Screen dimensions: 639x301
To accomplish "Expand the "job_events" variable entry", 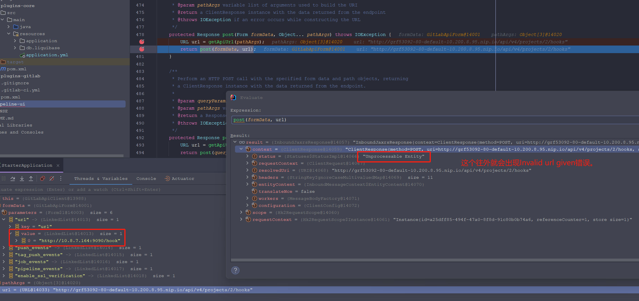I will click(4, 262).
